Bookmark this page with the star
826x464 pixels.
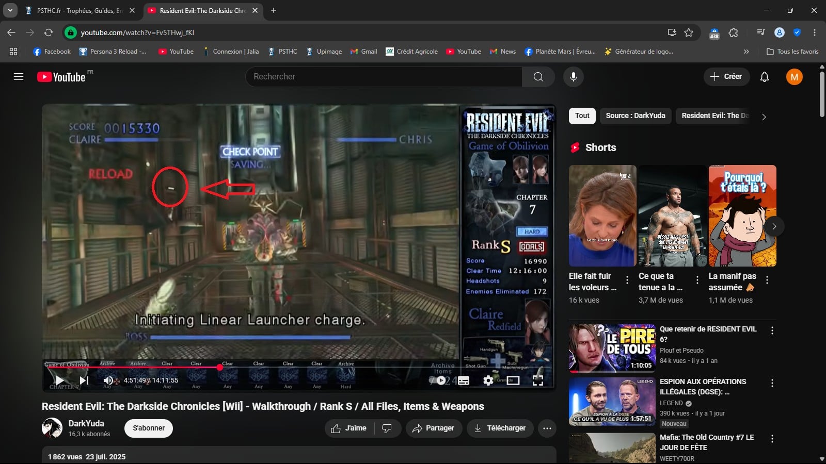(689, 32)
